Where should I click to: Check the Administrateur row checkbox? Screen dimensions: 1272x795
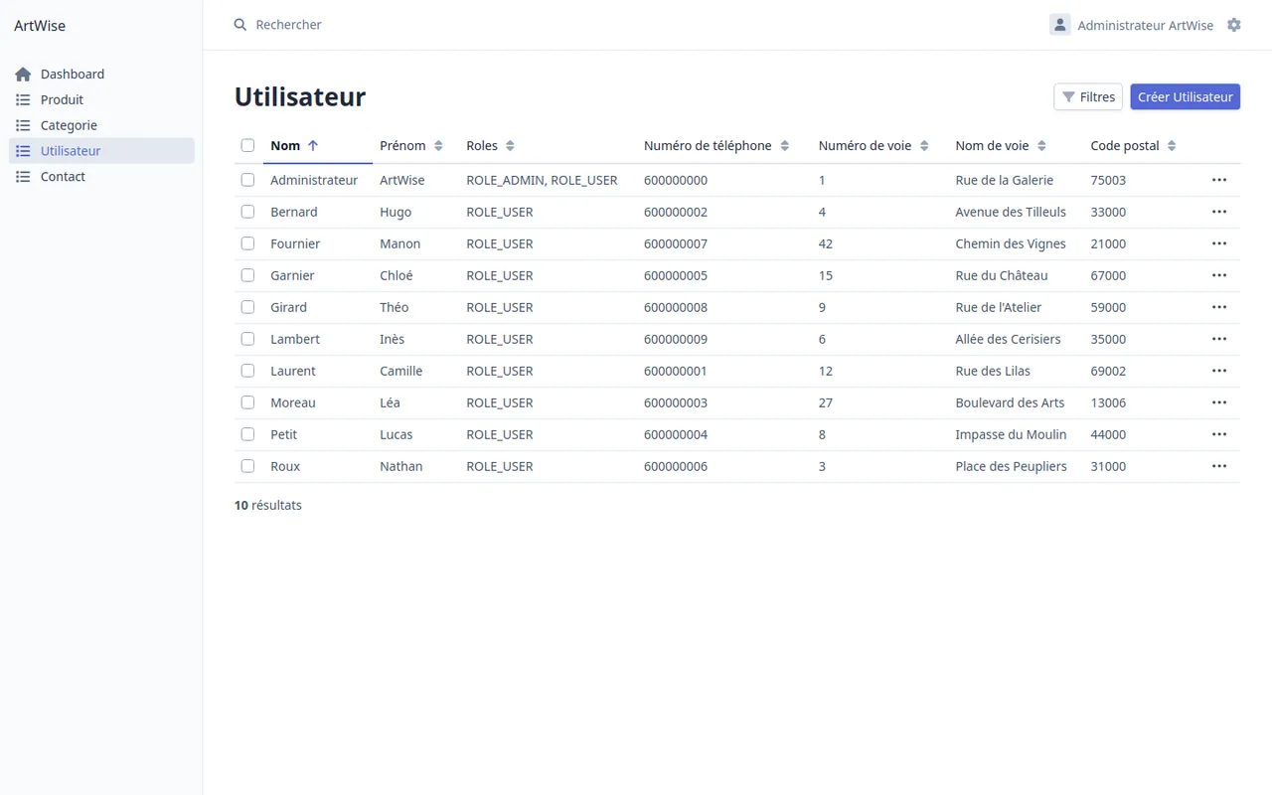pos(247,181)
